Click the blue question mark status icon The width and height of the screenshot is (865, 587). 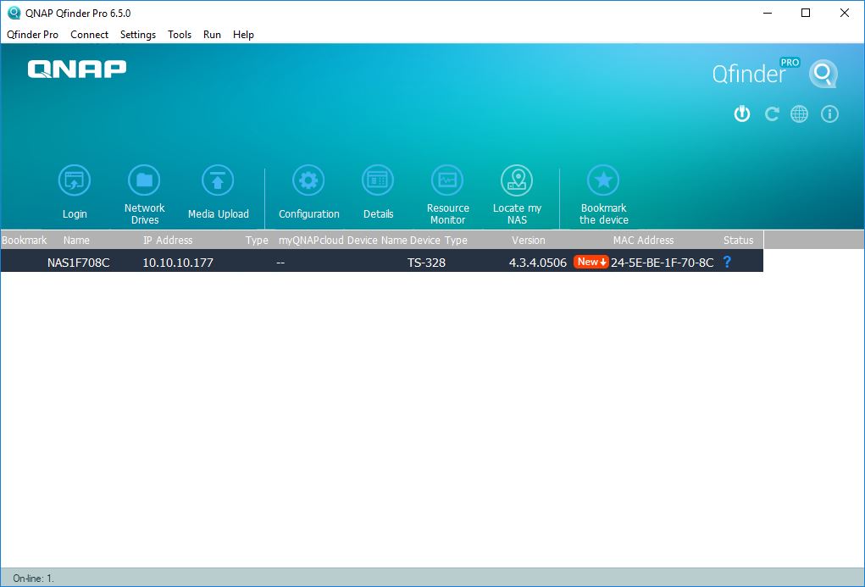tap(727, 262)
